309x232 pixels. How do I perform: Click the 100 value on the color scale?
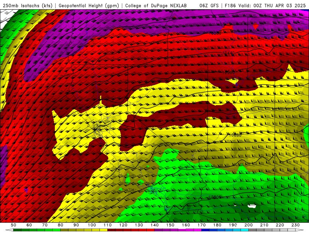click(x=92, y=225)
